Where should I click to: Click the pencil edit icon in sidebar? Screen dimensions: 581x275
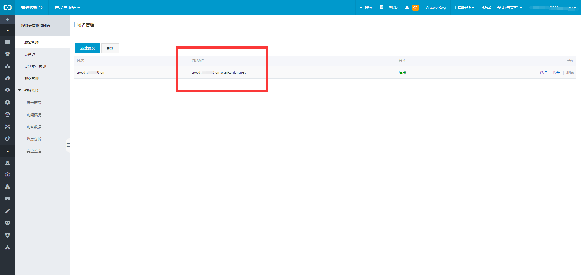tap(8, 211)
